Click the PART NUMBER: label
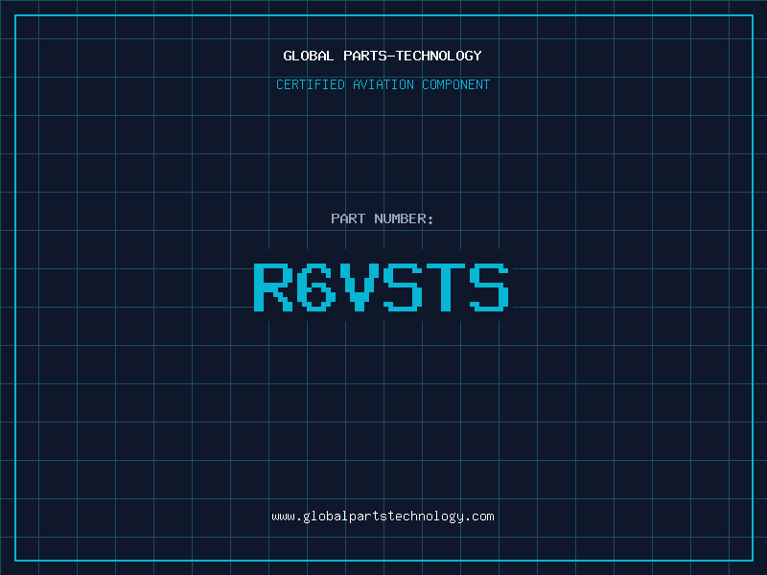Image resolution: width=767 pixels, height=575 pixels. (x=383, y=218)
